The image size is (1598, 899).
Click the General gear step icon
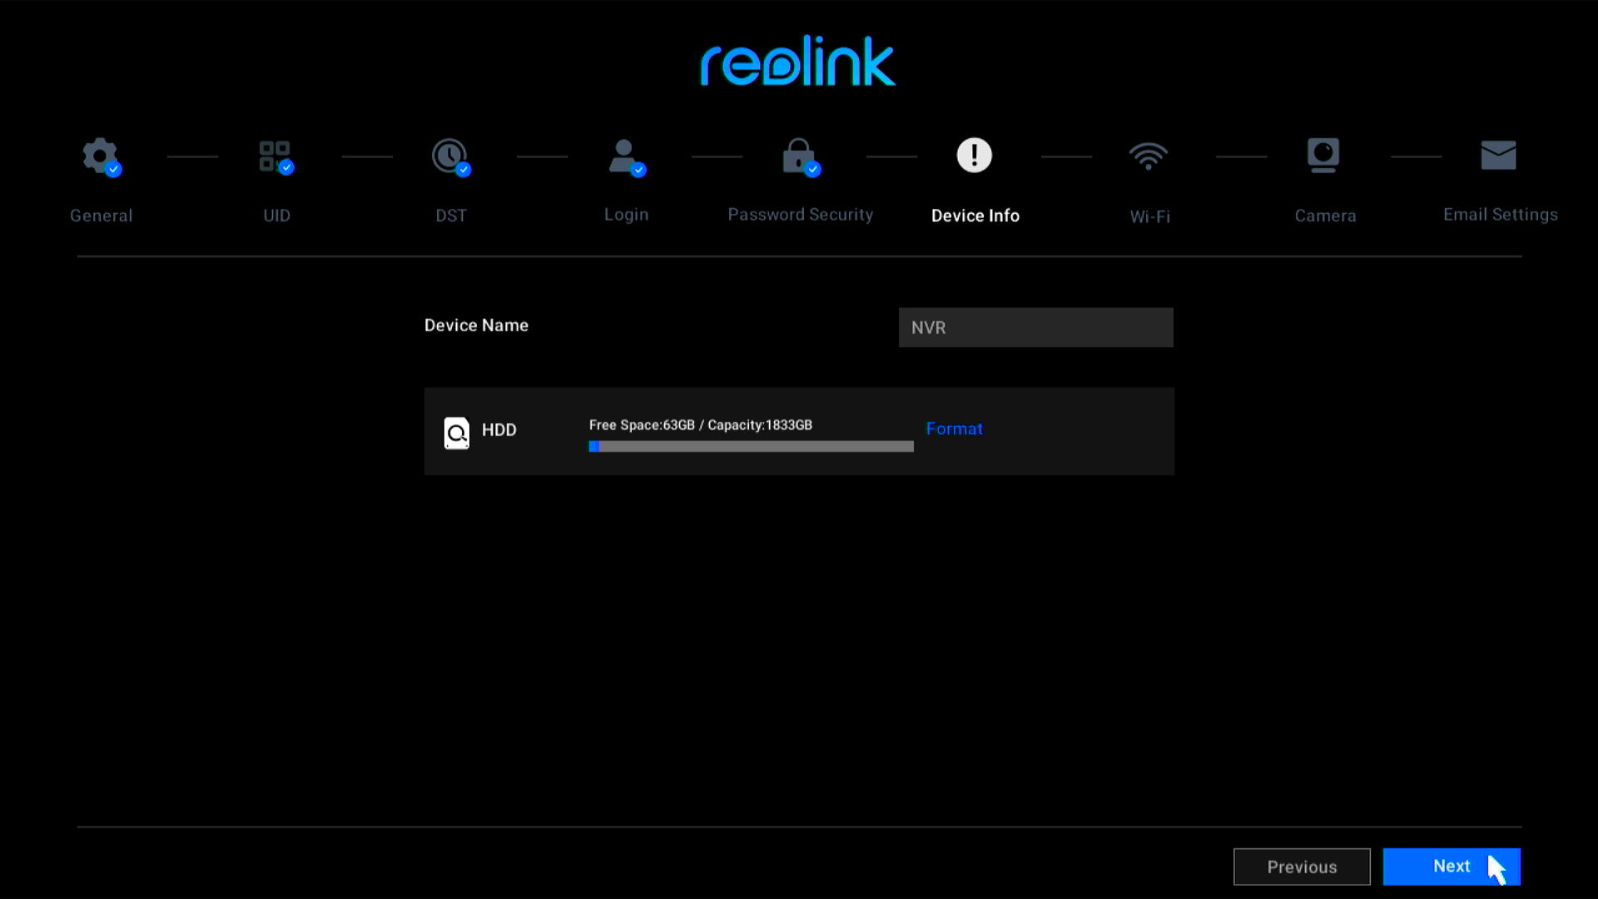coord(101,156)
